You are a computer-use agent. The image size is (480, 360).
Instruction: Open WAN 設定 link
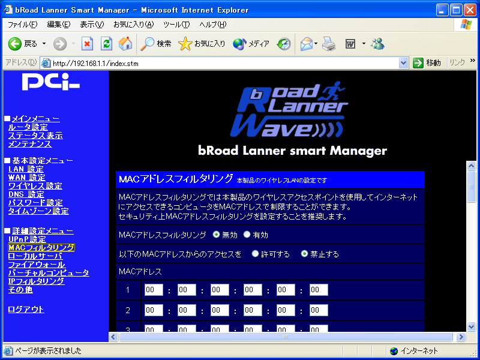tap(26, 177)
